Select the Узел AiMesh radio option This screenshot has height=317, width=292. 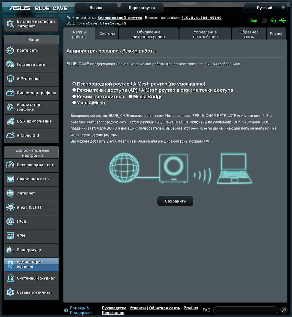[74, 103]
